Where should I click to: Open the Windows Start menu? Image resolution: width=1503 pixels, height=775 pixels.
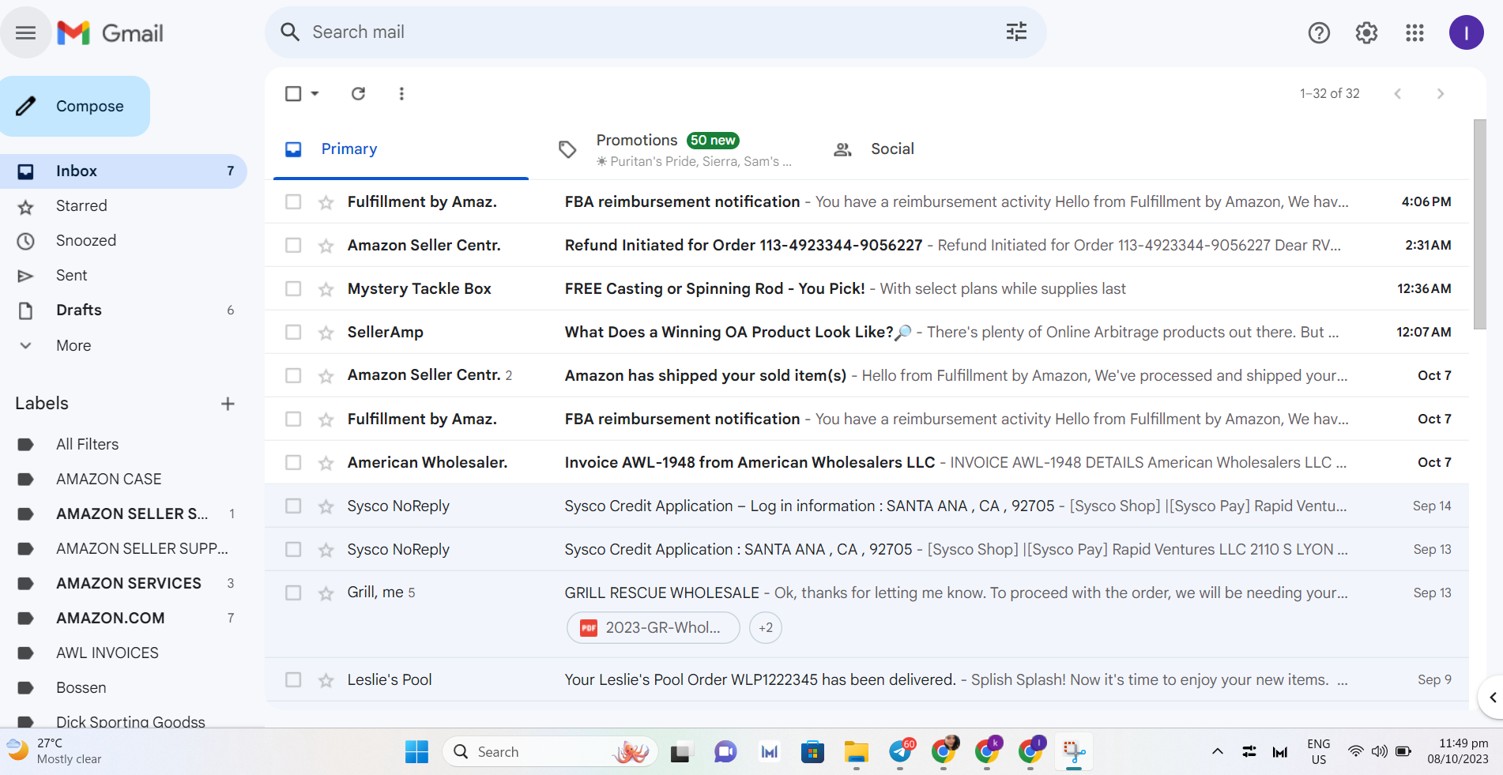pyautogui.click(x=416, y=752)
